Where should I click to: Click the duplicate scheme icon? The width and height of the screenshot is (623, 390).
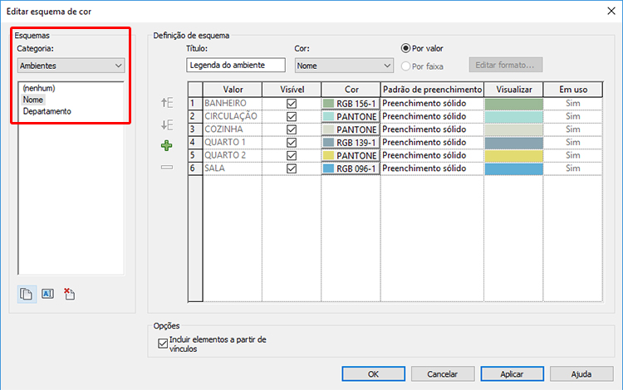[x=27, y=294]
